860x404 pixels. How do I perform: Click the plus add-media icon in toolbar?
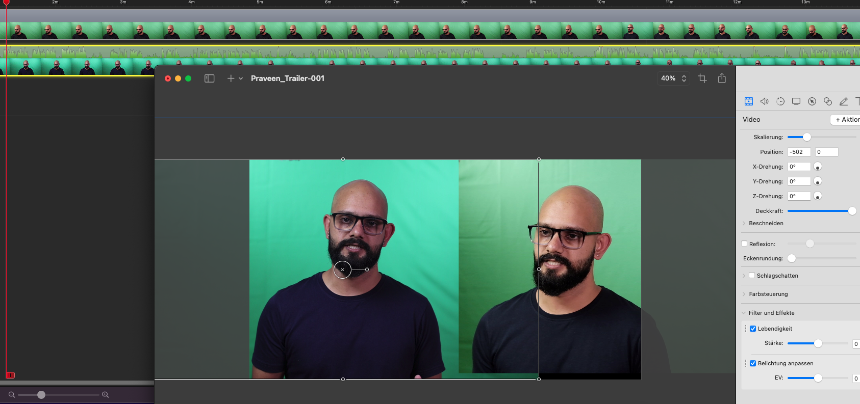click(231, 78)
